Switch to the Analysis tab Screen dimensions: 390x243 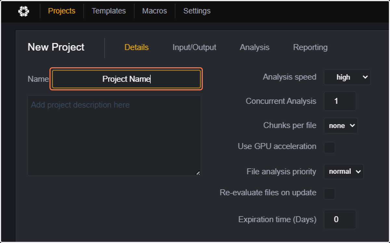tap(254, 47)
